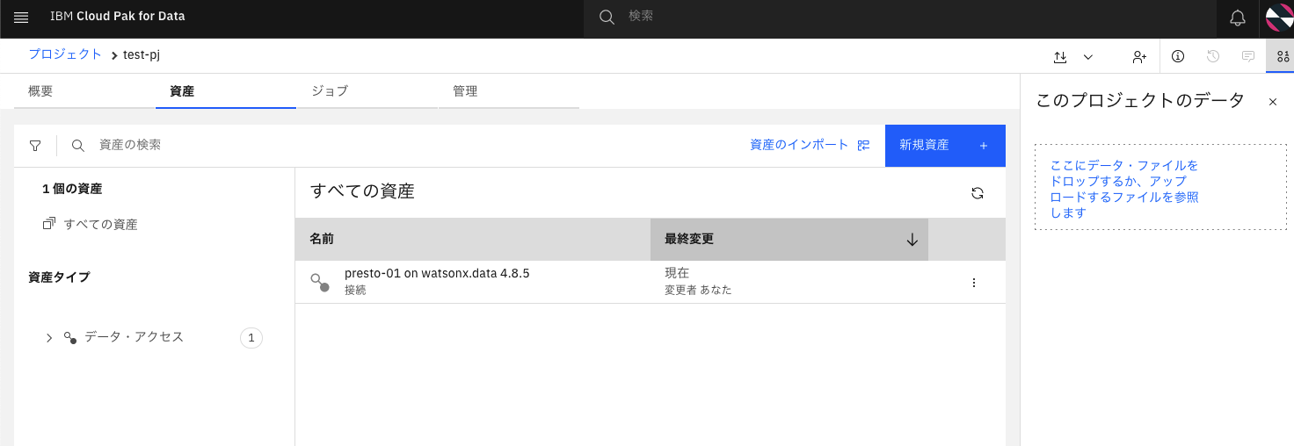Sort by 名前 column header
Image resolution: width=1294 pixels, height=446 pixels.
click(x=473, y=239)
